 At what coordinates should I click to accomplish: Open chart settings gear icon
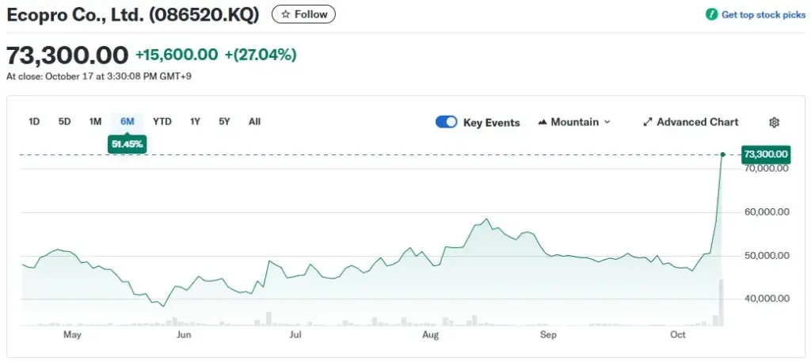[x=775, y=122]
